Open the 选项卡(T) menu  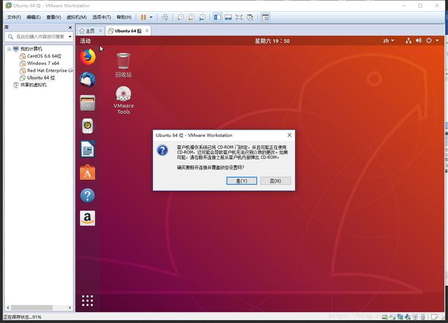click(x=101, y=17)
